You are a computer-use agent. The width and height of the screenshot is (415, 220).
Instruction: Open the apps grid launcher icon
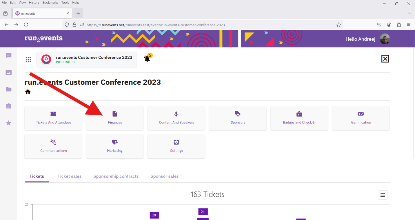[28, 59]
